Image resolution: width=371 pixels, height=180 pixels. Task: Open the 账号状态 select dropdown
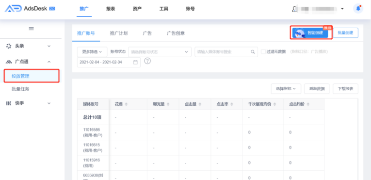(x=160, y=52)
